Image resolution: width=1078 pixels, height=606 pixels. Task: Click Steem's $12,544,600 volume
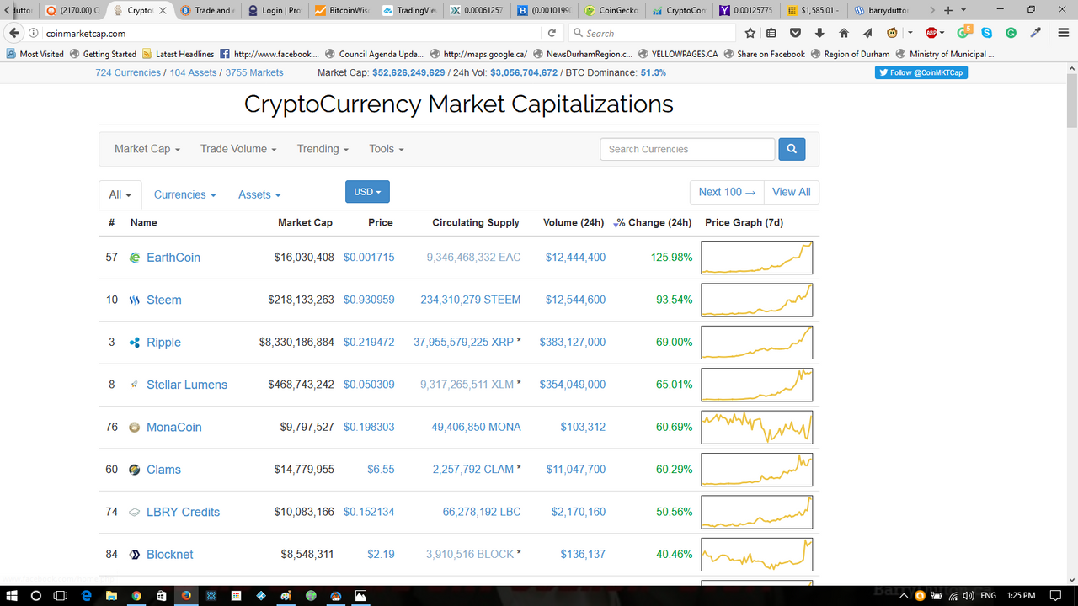[575, 300]
